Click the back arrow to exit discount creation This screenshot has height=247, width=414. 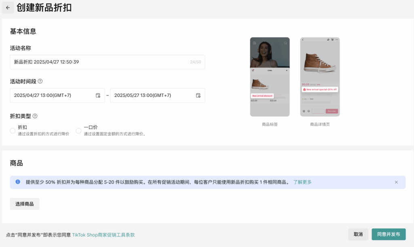(x=8, y=8)
